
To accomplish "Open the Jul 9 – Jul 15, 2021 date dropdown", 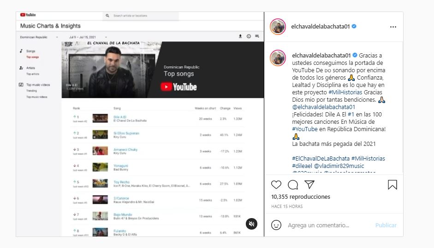I will point(88,37).
